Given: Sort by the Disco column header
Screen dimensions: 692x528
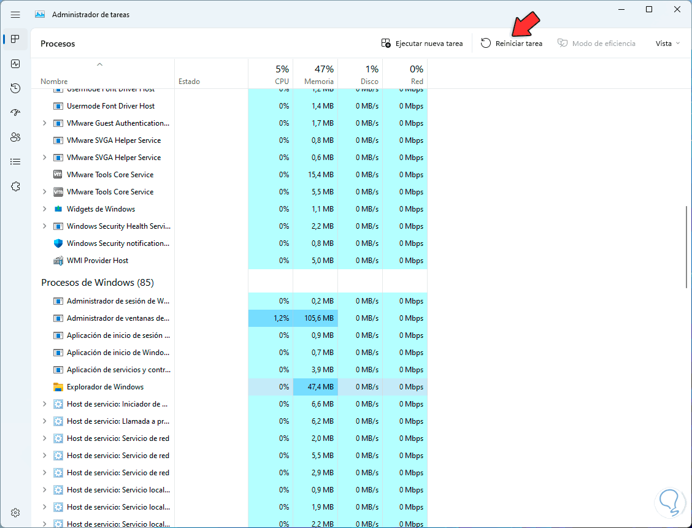Looking at the screenshot, I should pyautogui.click(x=360, y=74).
